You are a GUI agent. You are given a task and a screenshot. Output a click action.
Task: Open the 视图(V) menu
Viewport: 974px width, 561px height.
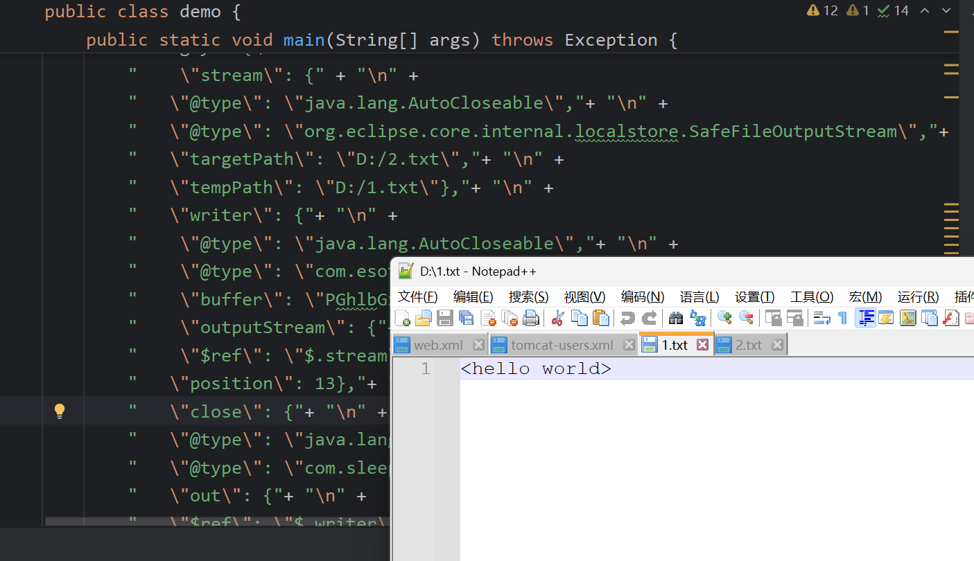(x=585, y=297)
